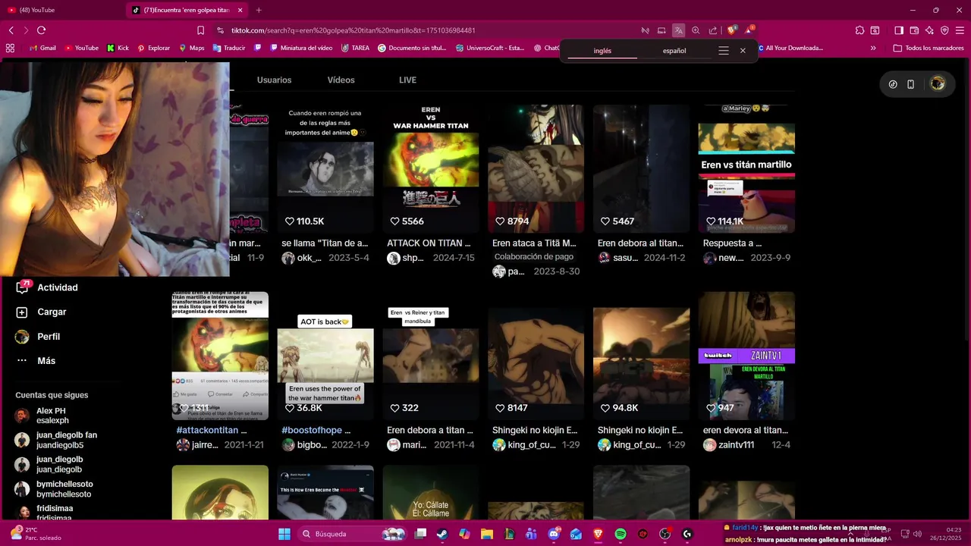This screenshot has height=546, width=971.
Task: Open the Cargar upload option
Action: [51, 312]
